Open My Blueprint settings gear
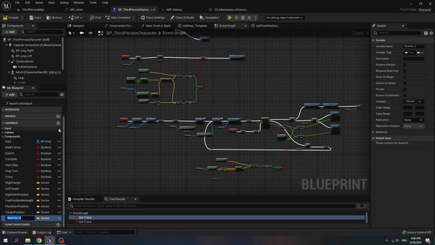Image resolution: width=435 pixels, height=245 pixels. [62, 95]
